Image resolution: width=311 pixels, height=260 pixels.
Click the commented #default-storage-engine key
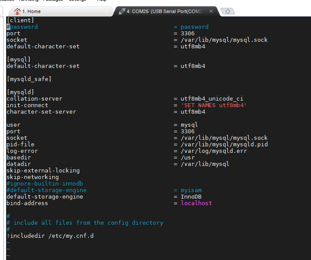click(47, 190)
